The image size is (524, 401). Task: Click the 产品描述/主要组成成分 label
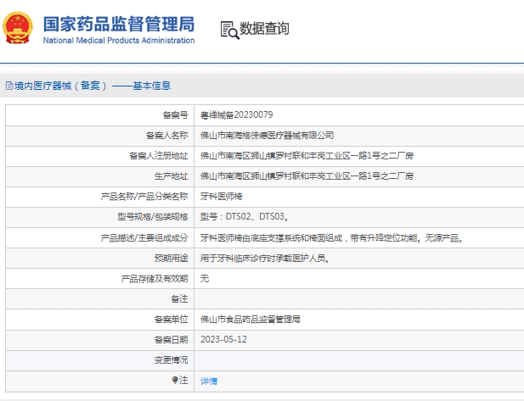pyautogui.click(x=144, y=238)
